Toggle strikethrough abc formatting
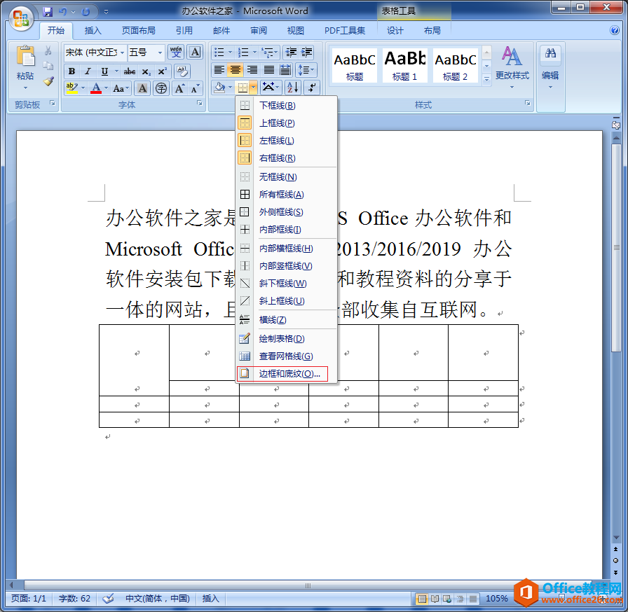 click(130, 71)
